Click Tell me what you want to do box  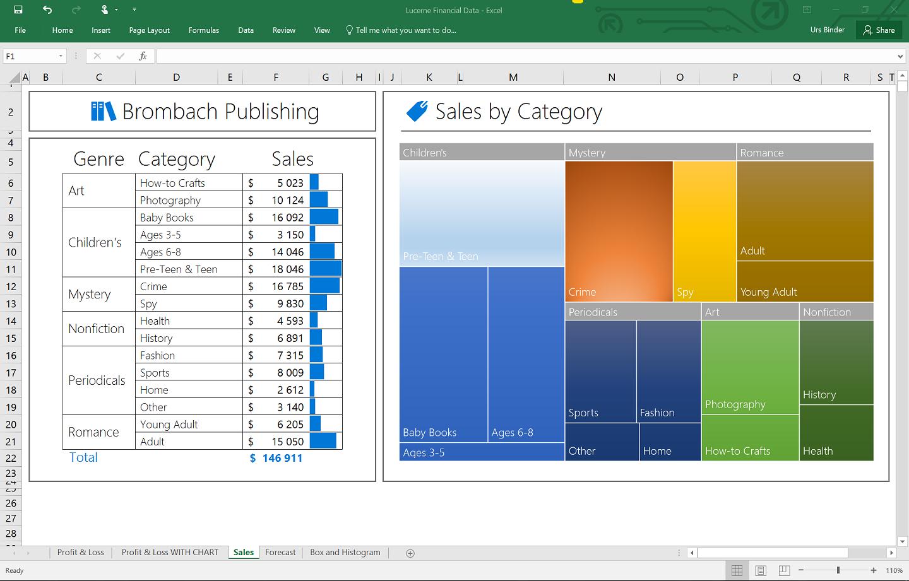point(401,30)
